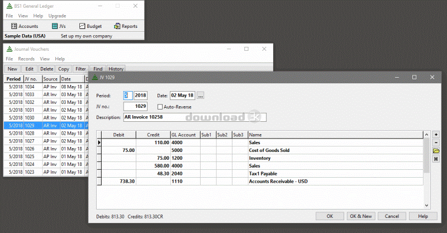Click the minus button to remove row

point(436,143)
